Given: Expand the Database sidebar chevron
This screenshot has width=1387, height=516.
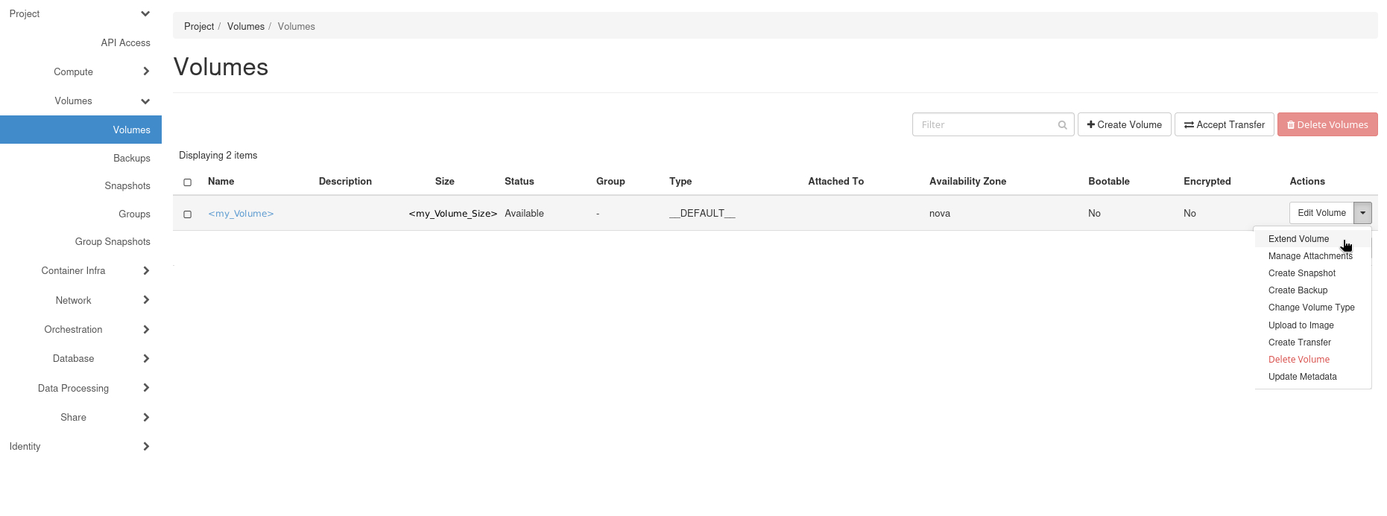Looking at the screenshot, I should [146, 359].
